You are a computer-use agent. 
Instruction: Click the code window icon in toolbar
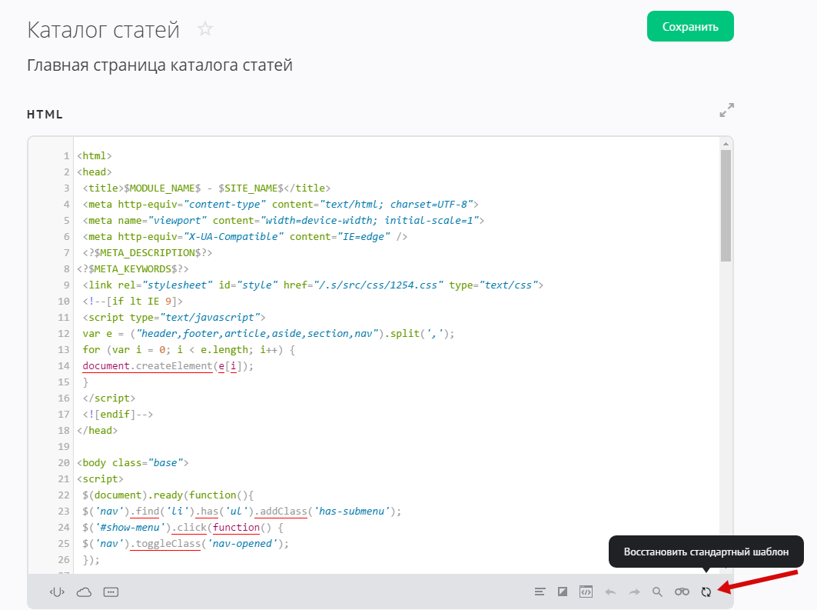586,592
